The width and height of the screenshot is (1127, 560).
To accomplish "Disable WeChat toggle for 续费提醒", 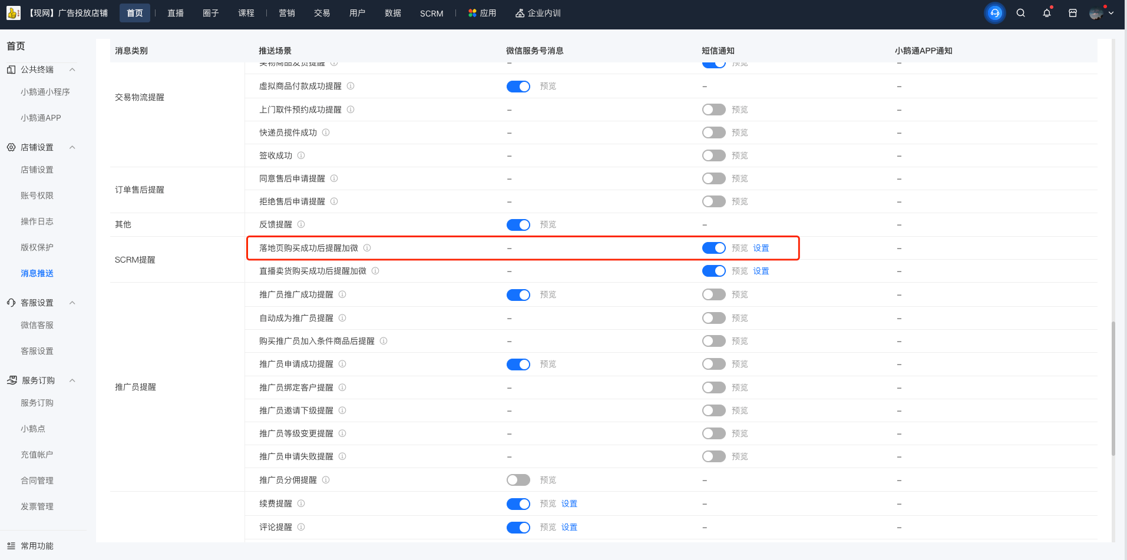I will pyautogui.click(x=518, y=504).
